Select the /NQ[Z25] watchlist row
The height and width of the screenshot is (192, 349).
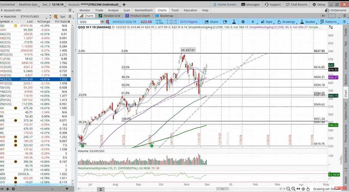(35, 79)
